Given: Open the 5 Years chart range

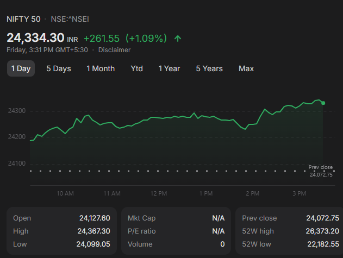Looking at the screenshot, I should pyautogui.click(x=209, y=68).
